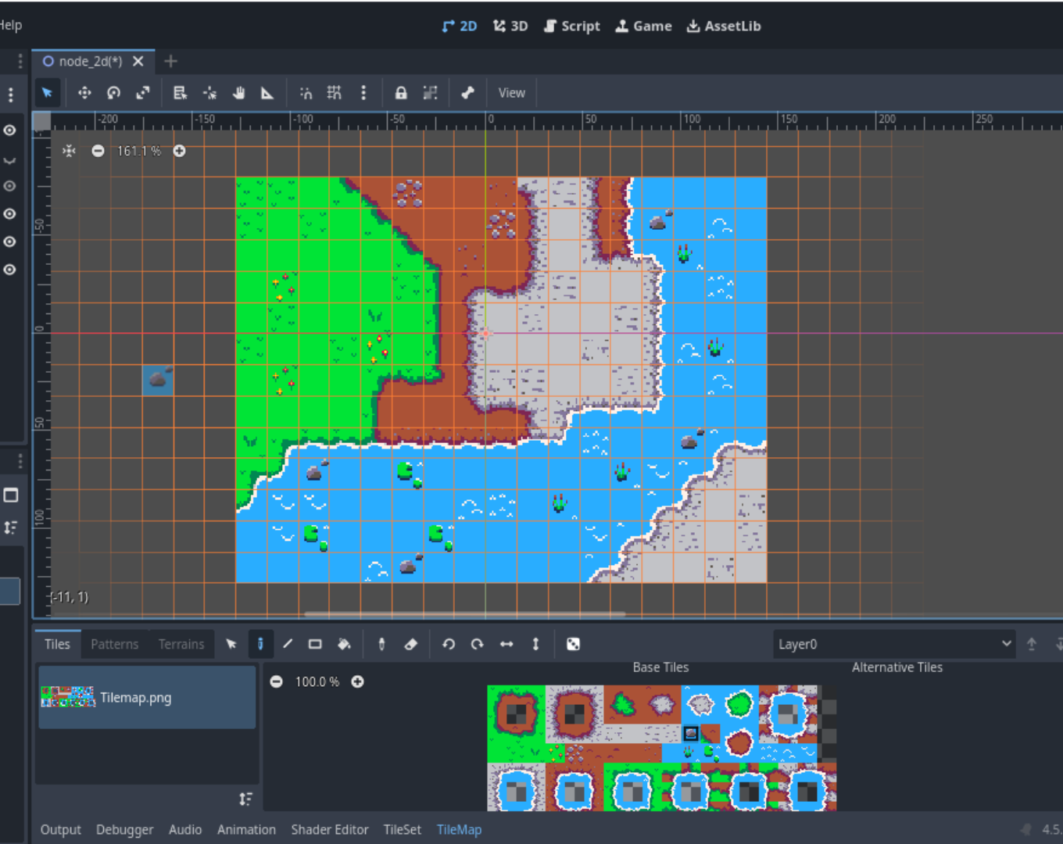
Task: Choose the Pan Mode hand tool
Action: (238, 93)
